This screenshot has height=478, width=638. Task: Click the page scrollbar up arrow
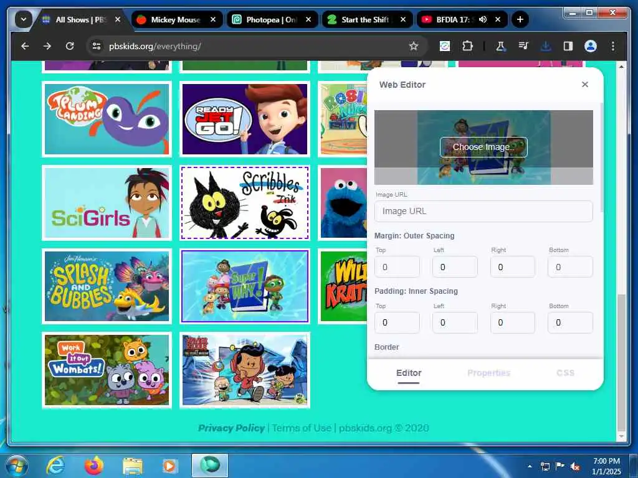[621, 66]
